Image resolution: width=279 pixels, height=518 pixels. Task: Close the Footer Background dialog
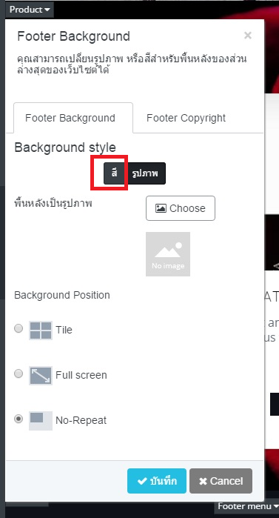tap(248, 36)
